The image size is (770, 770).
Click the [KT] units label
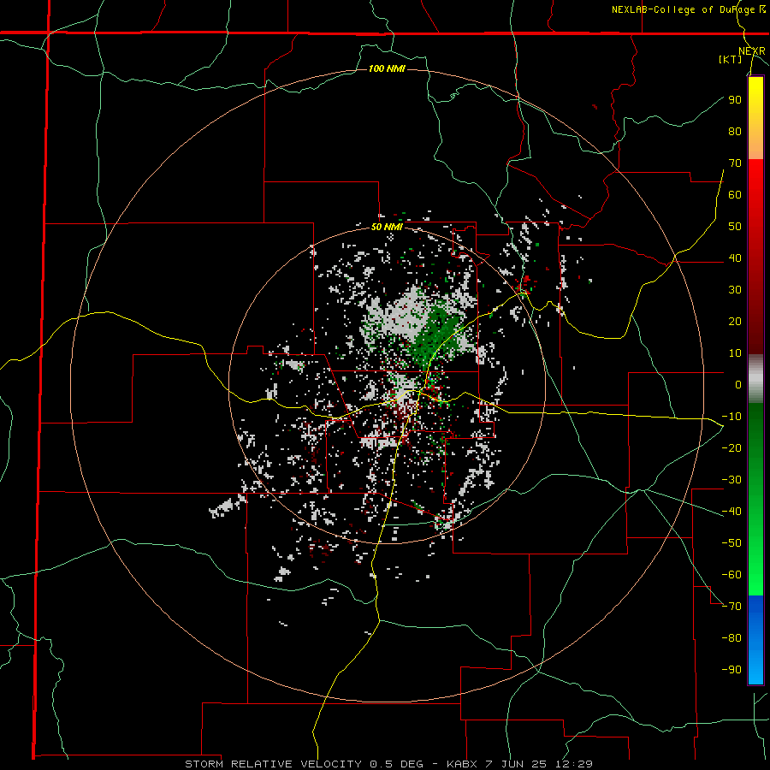731,59
